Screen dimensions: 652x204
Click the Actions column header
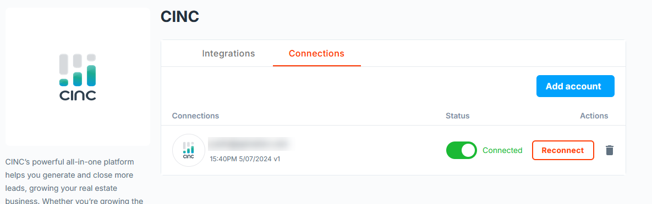[x=594, y=116]
